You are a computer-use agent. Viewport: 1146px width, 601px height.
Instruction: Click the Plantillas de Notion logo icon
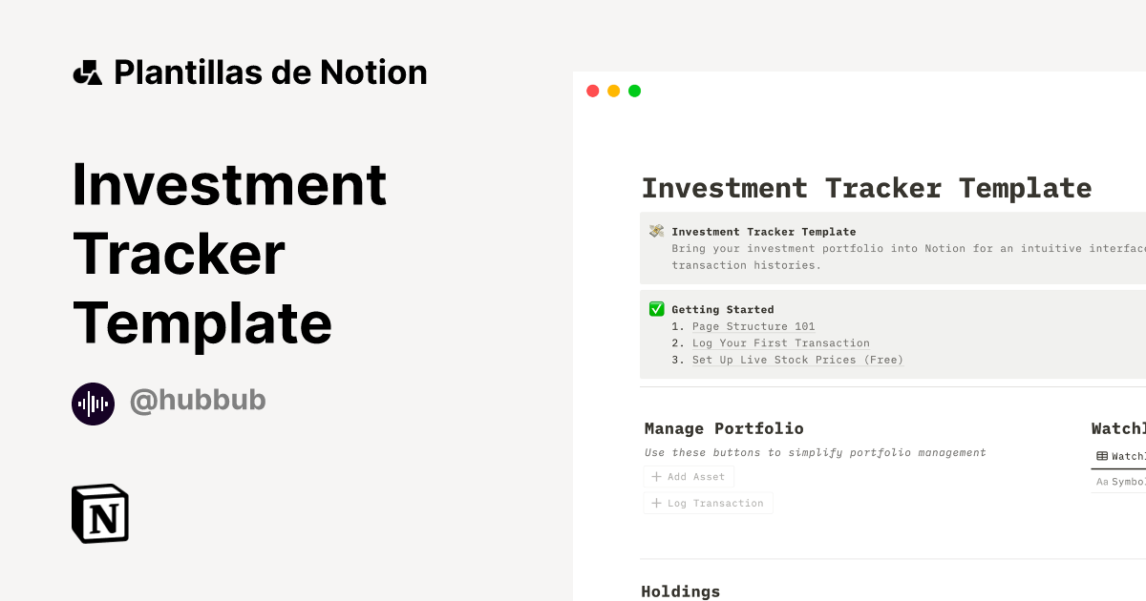coord(89,72)
